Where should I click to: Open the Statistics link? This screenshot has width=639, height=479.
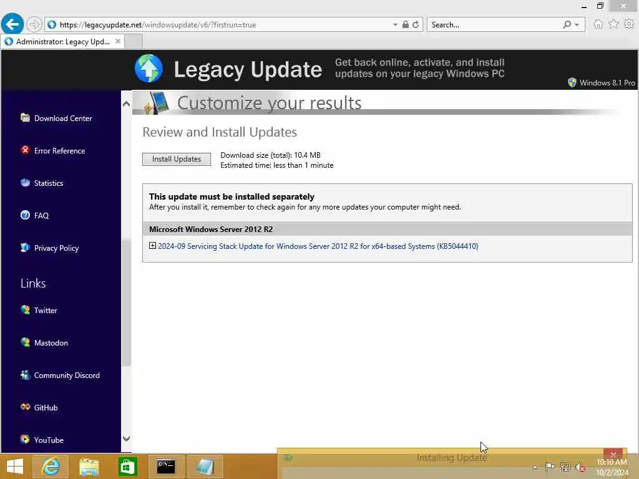click(49, 183)
